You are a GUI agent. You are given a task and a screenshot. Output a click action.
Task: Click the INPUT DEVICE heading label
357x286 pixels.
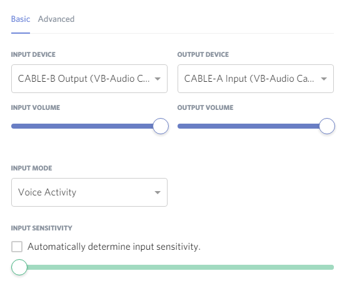pos(33,54)
